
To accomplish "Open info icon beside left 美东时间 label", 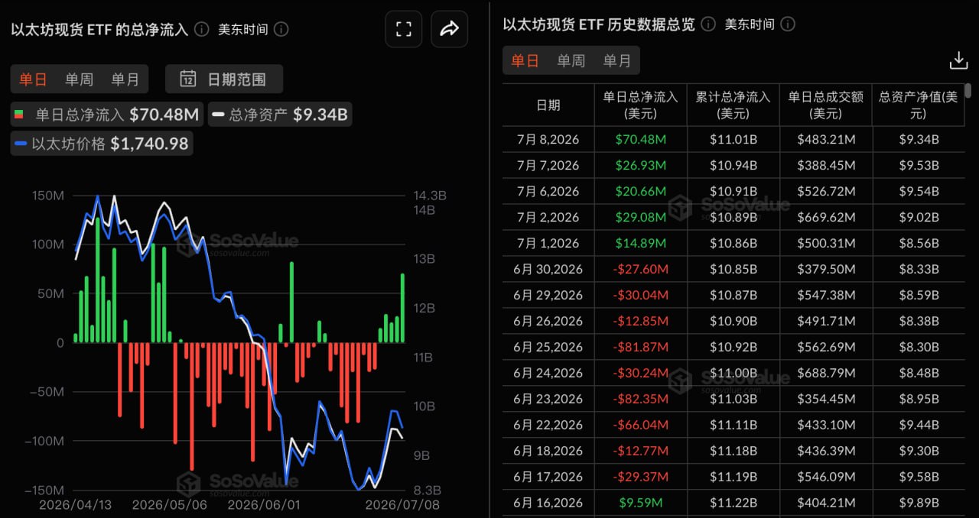I will (281, 30).
